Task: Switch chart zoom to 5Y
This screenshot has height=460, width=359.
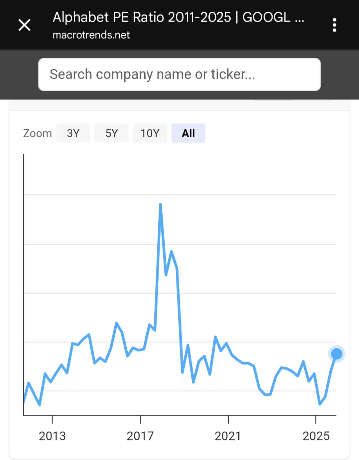Action: coord(112,133)
